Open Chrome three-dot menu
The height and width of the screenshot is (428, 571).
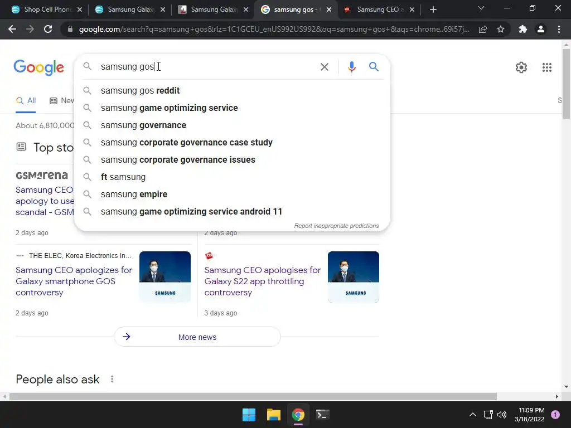pyautogui.click(x=559, y=29)
